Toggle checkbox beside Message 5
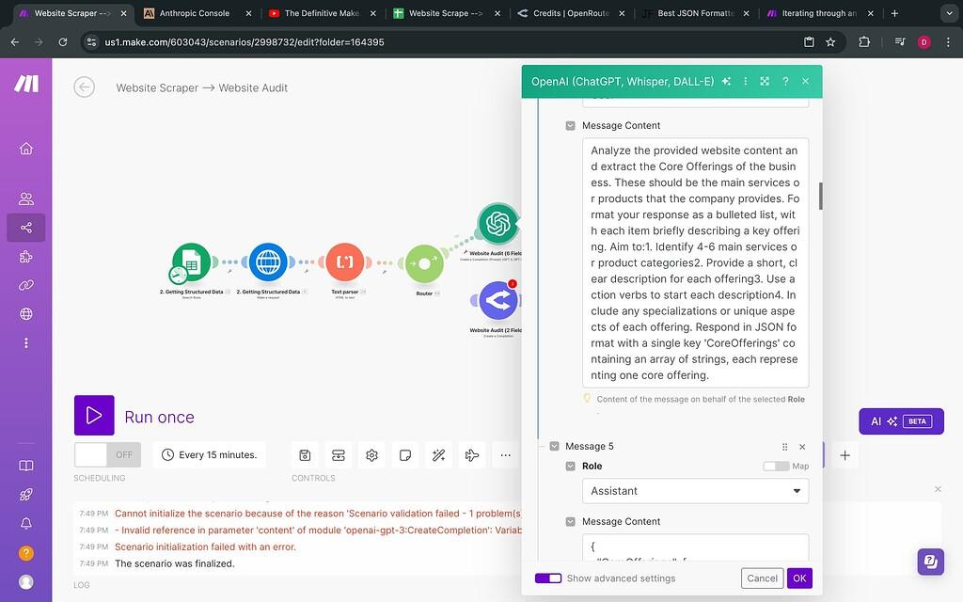 [x=554, y=446]
